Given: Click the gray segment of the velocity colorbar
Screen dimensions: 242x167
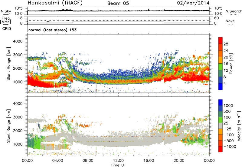Looking at the screenshot, I should (x=221, y=126).
